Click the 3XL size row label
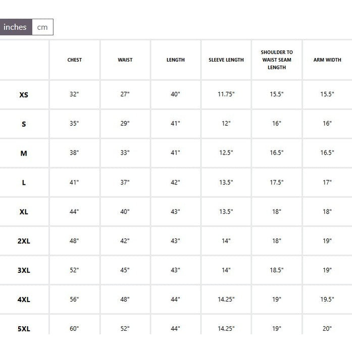Screen dimensions: 352x352 [x=24, y=270]
